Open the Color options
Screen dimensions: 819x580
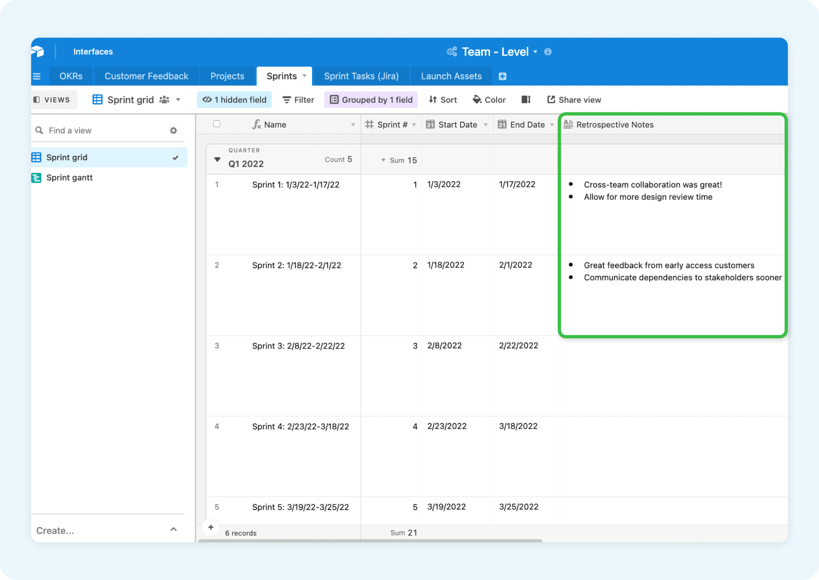tap(489, 100)
